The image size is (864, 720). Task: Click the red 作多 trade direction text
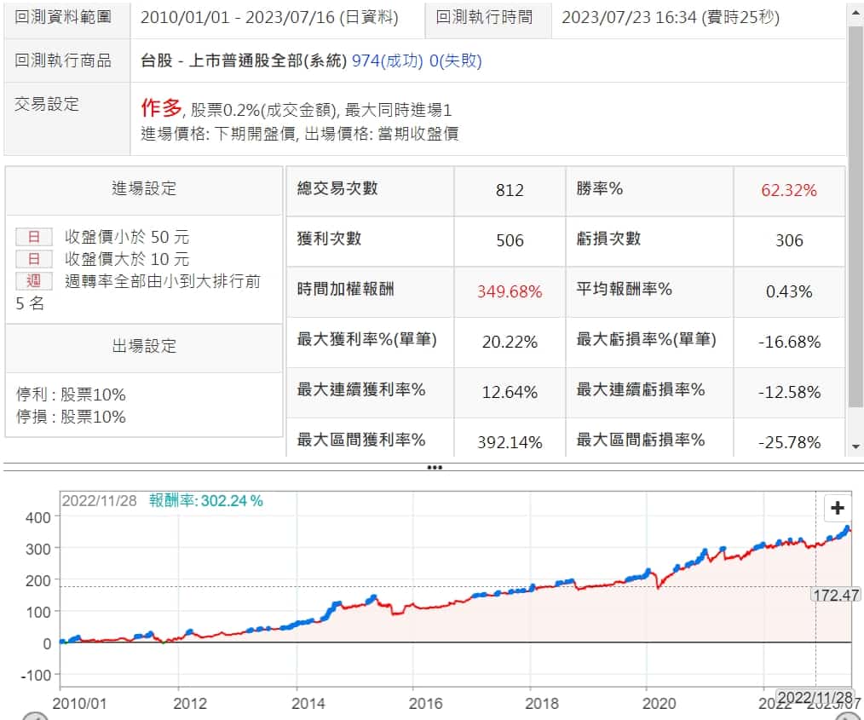161,107
